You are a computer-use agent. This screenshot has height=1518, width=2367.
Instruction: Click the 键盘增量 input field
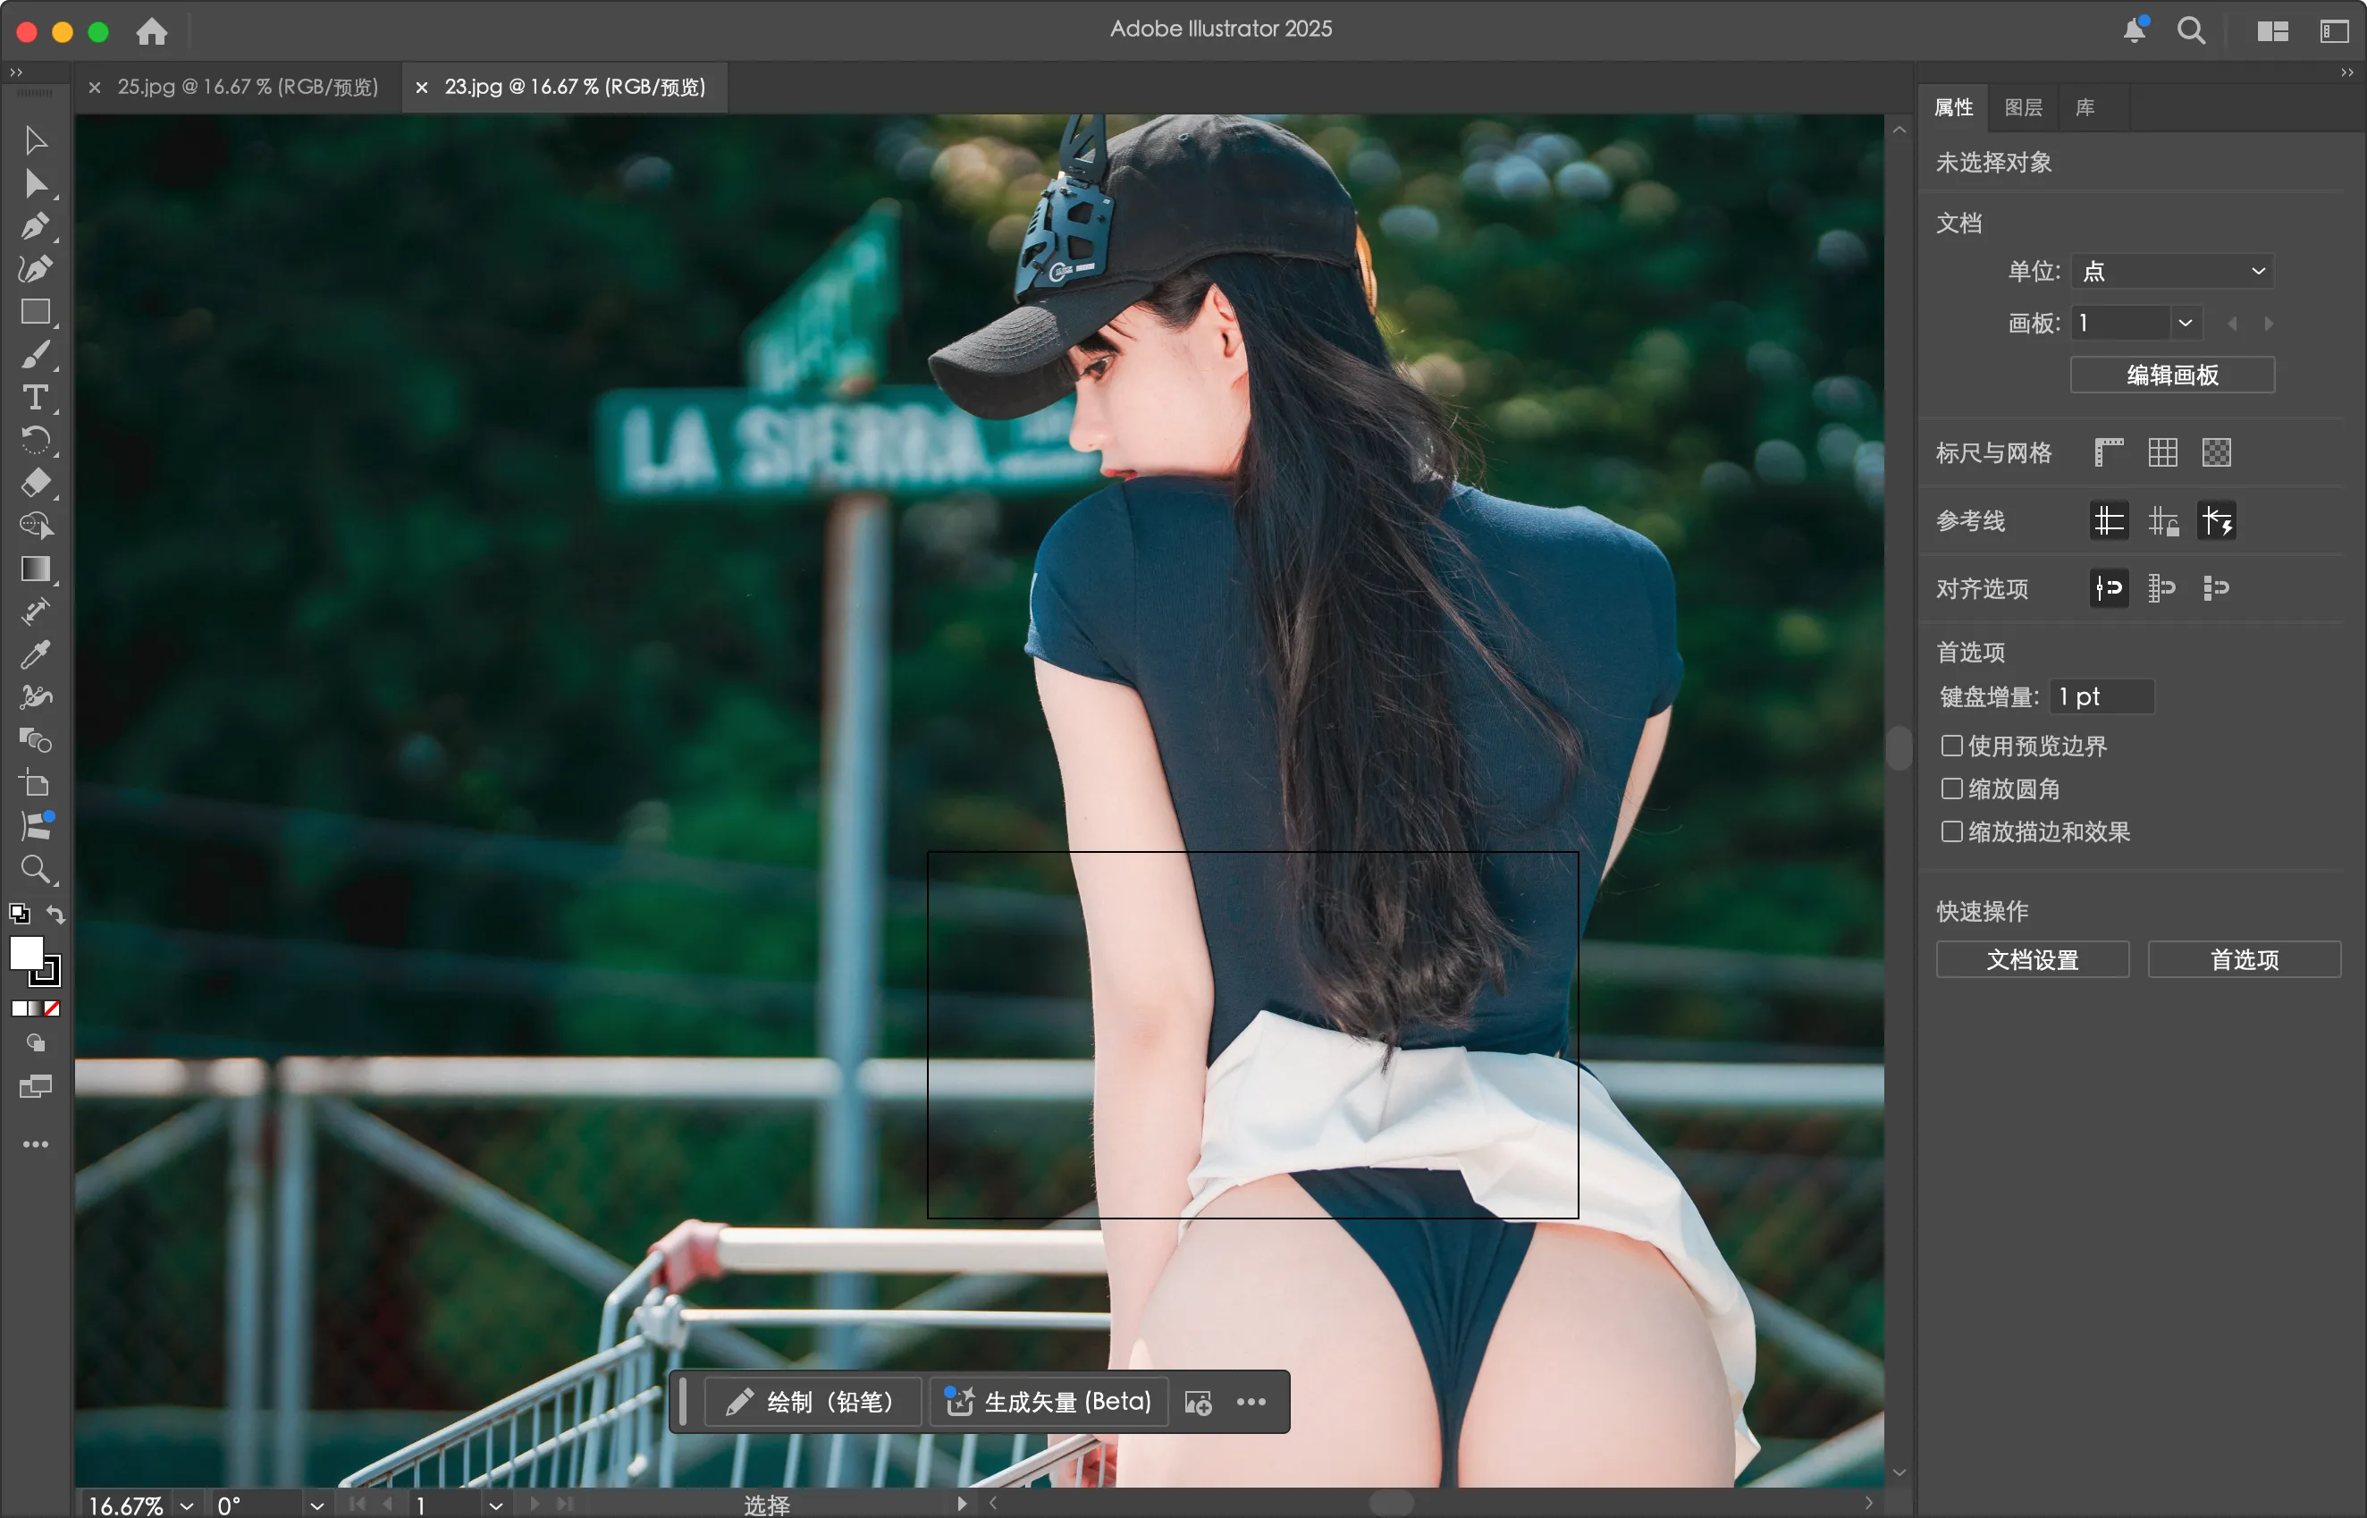point(2101,697)
